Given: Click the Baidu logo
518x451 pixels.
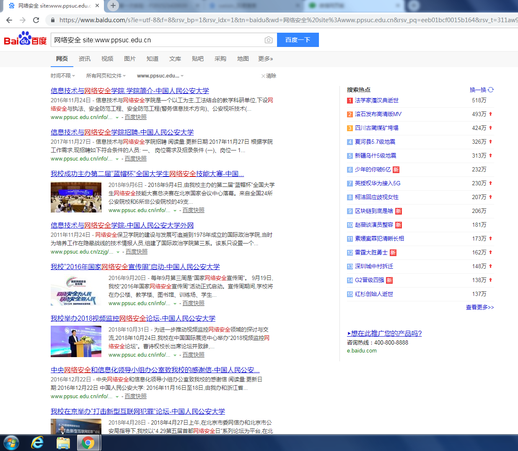Looking at the screenshot, I should click(25, 39).
